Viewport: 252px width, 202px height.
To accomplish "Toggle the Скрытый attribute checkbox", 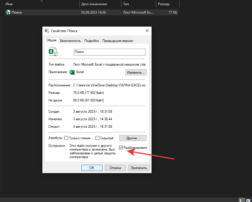I will coord(97,138).
